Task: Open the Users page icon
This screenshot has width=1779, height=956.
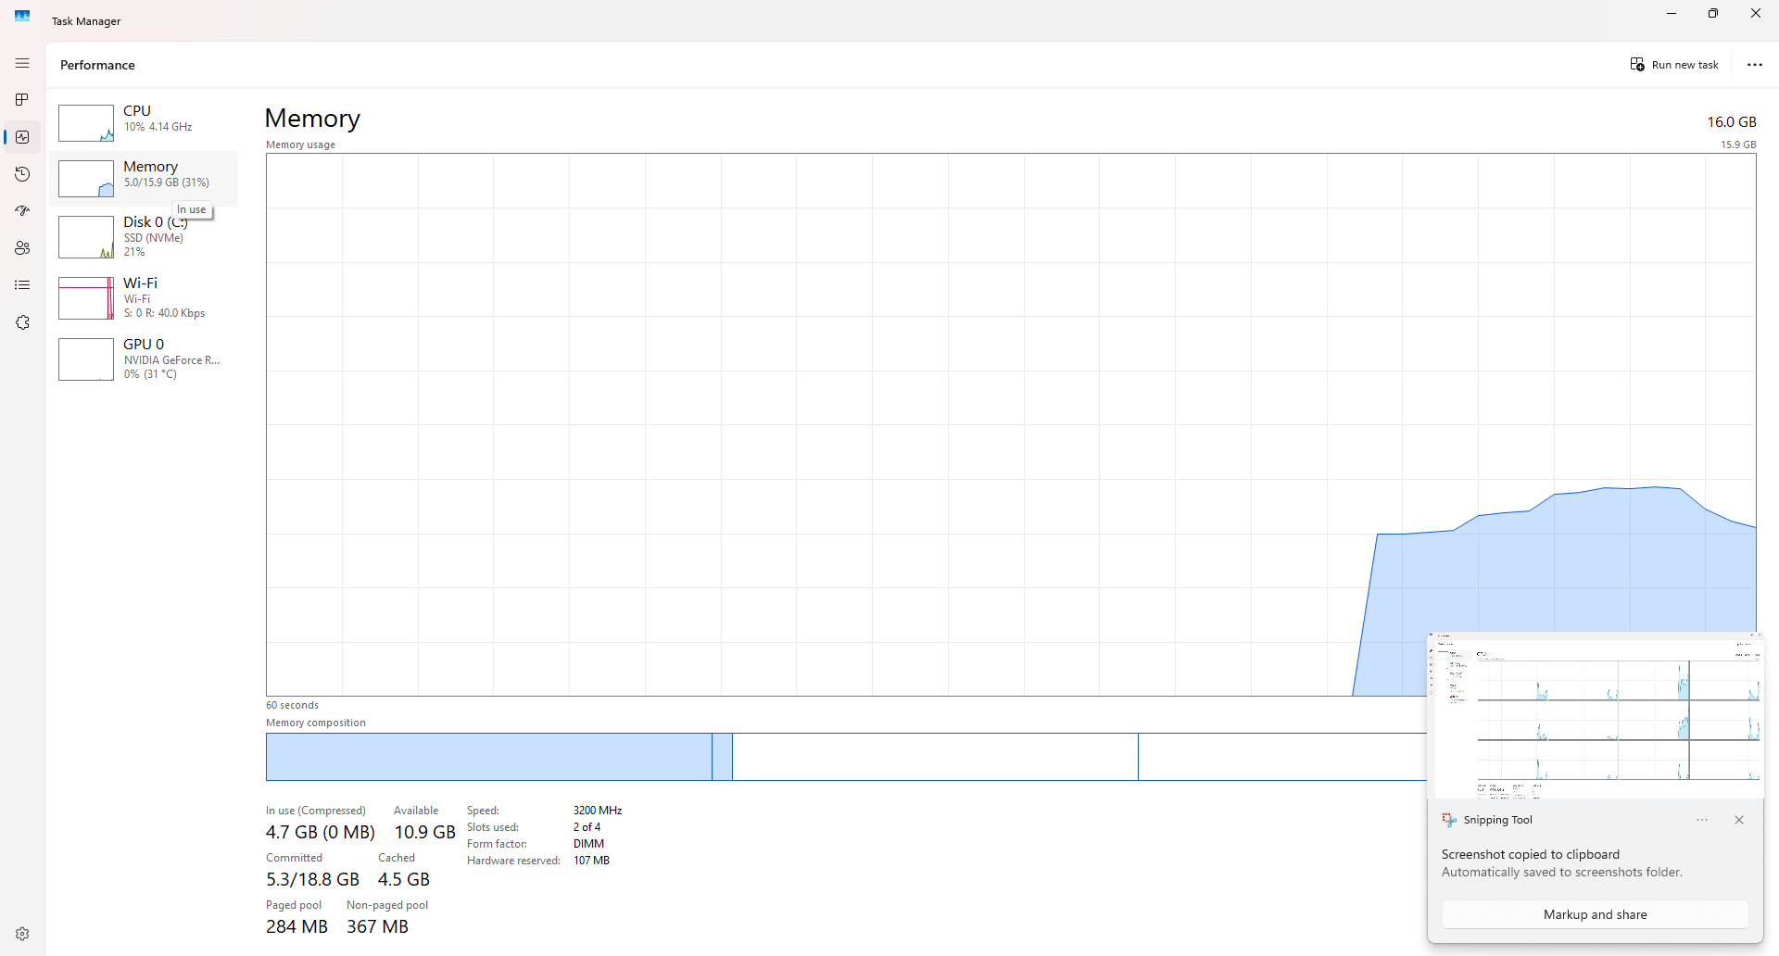Action: click(x=22, y=248)
